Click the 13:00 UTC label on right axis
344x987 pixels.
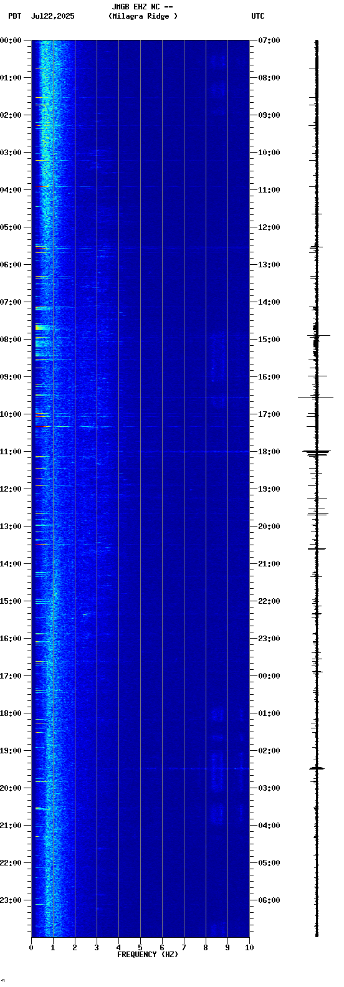pyautogui.click(x=269, y=265)
